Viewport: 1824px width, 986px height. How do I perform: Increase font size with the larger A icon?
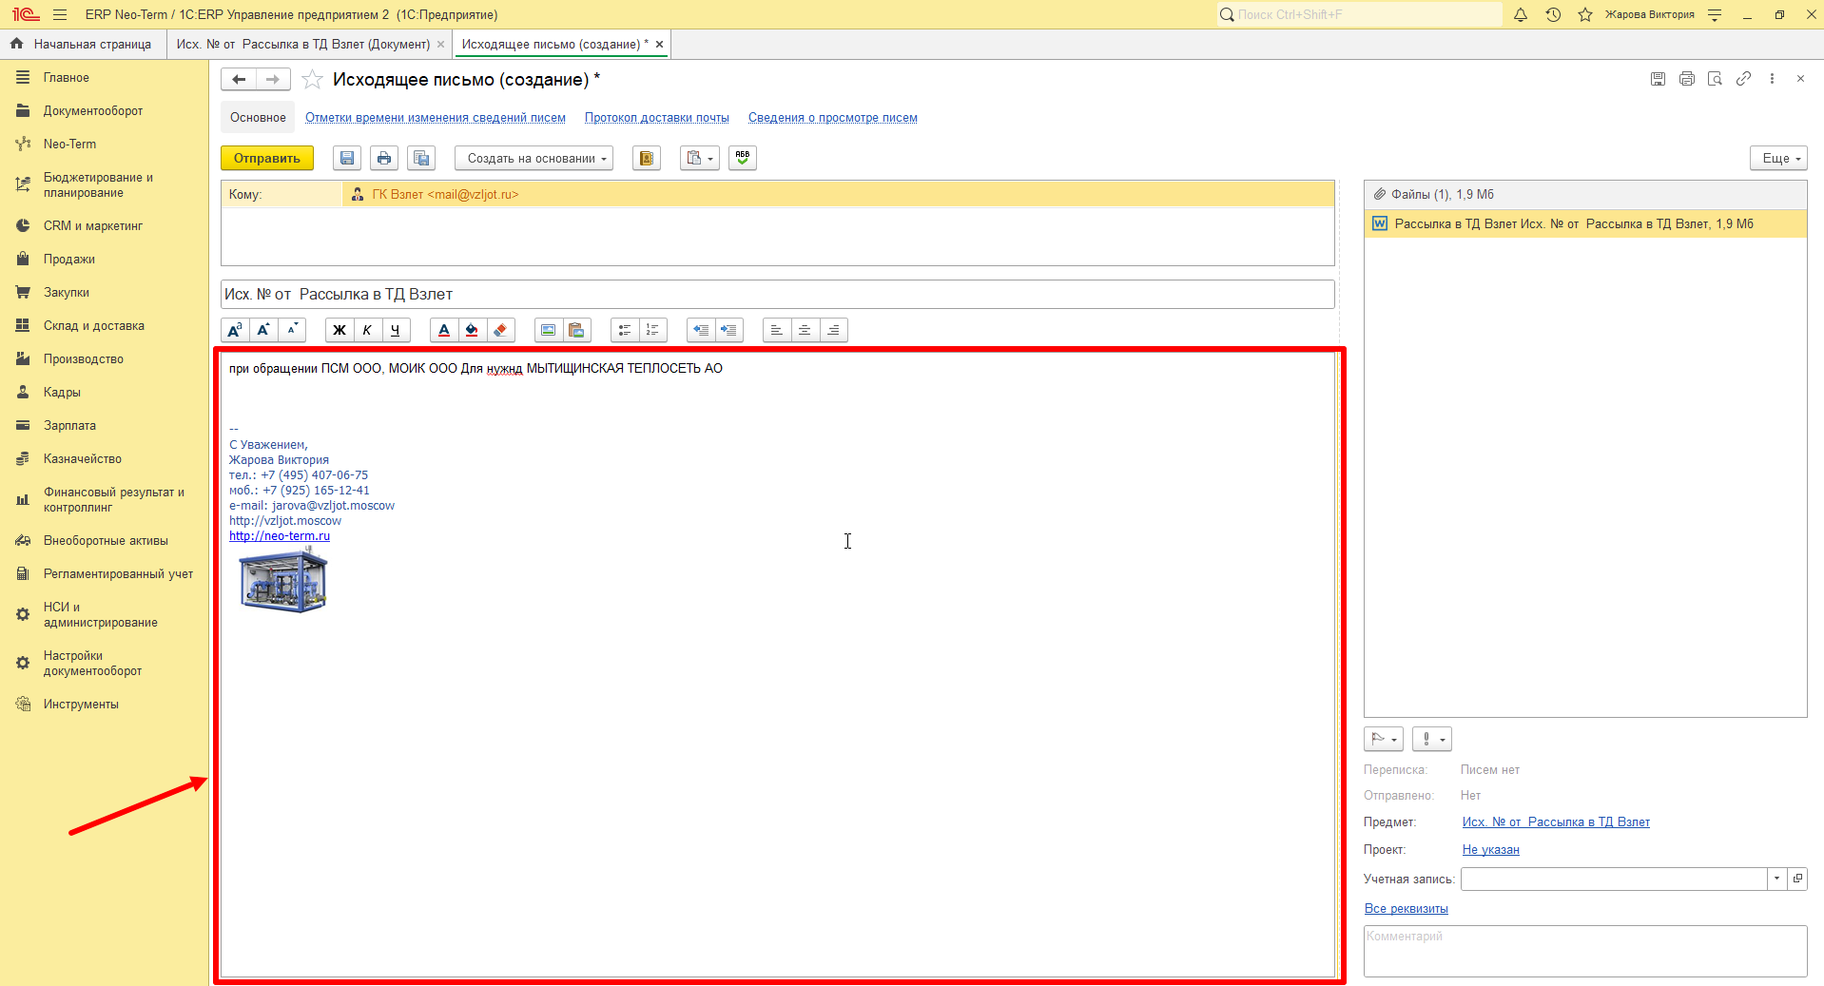click(x=263, y=330)
